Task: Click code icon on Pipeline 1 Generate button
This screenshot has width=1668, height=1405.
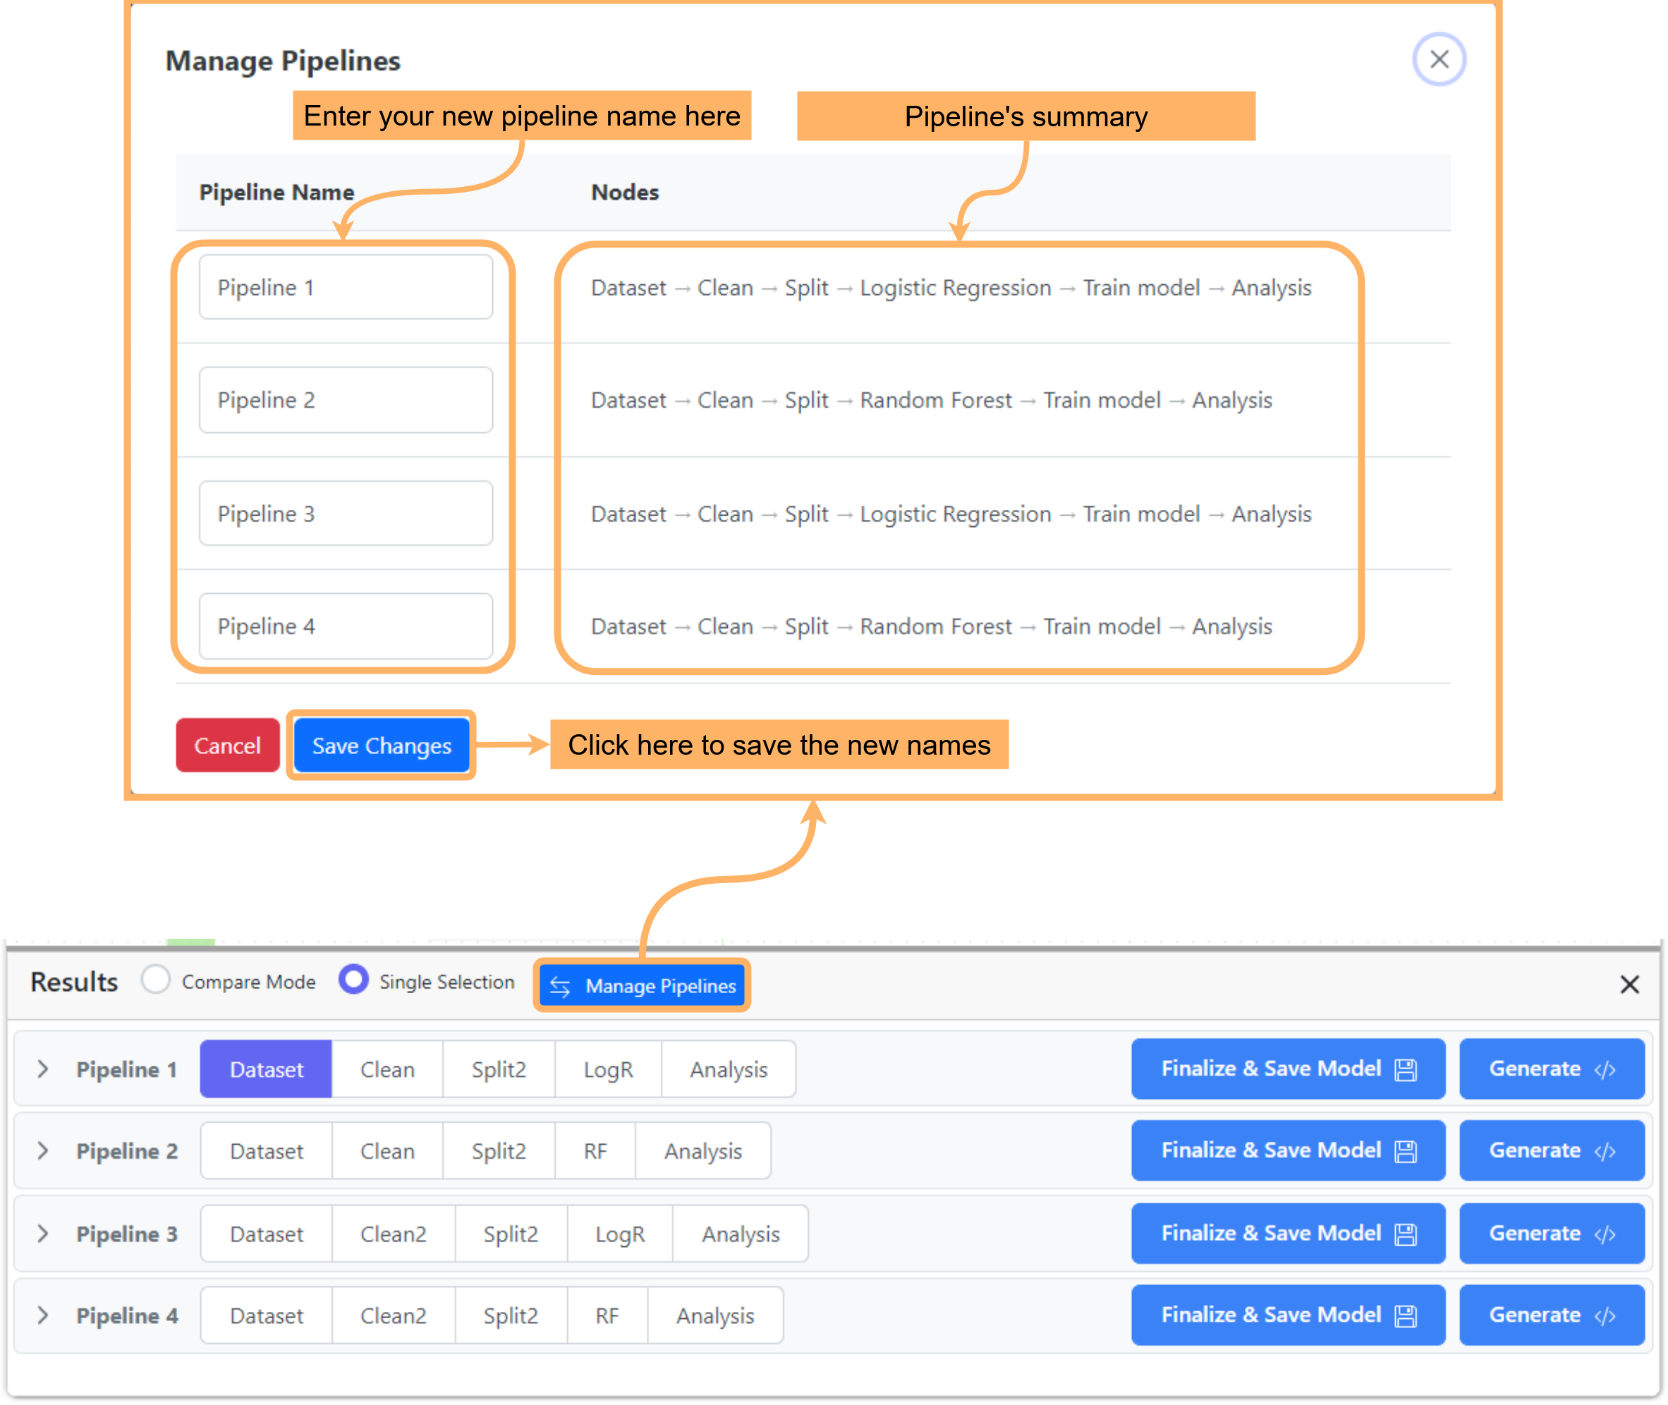Action: tap(1605, 1070)
